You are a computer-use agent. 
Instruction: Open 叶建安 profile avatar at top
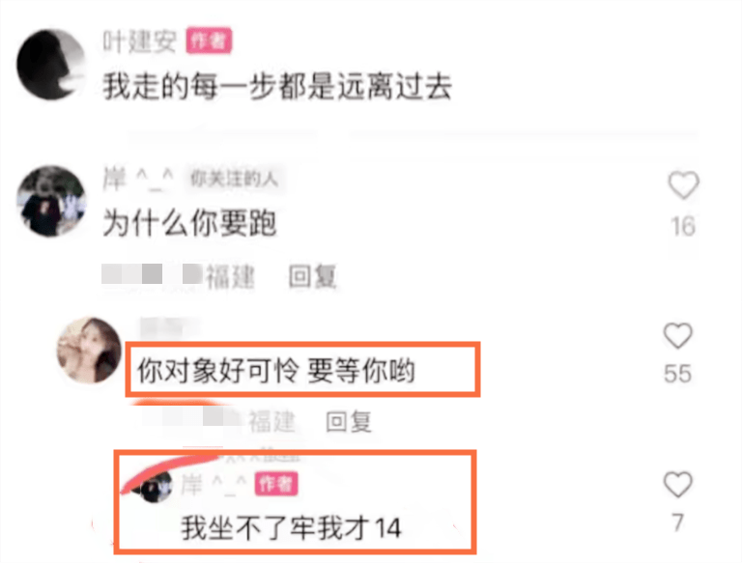50,64
